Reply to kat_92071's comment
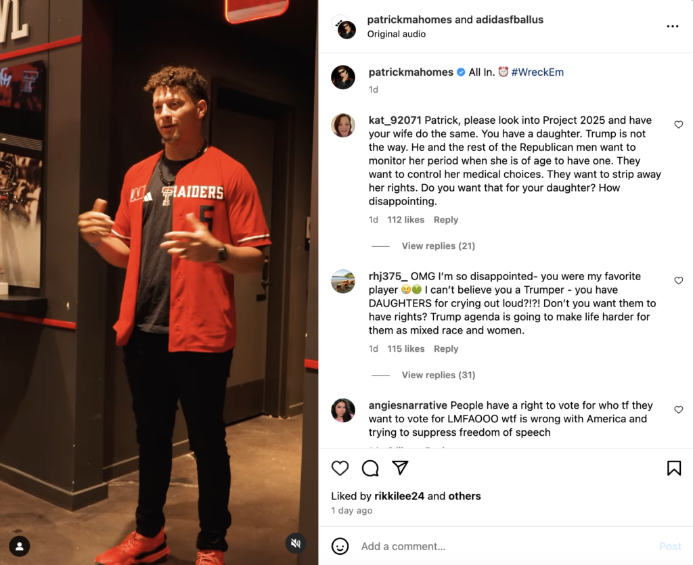The image size is (693, 565). pyautogui.click(x=445, y=219)
